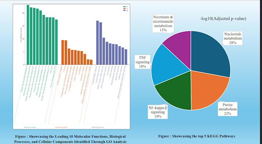Click the 'Nucleotide metabolism 28%' label box
The width and height of the screenshot is (262, 144).
[x=233, y=39]
